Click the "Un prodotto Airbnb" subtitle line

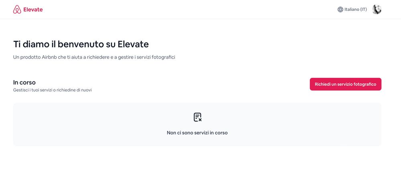[94, 57]
